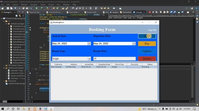Click the Log Out link
199x111 pixels.
coord(152,30)
